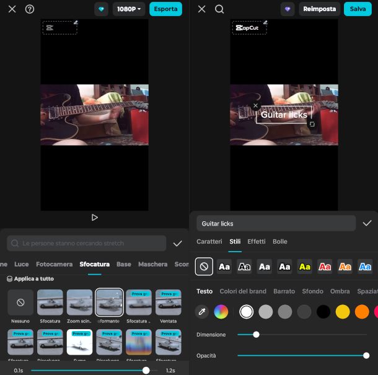
Task: Select the Nessuno transition option
Action: 20,302
